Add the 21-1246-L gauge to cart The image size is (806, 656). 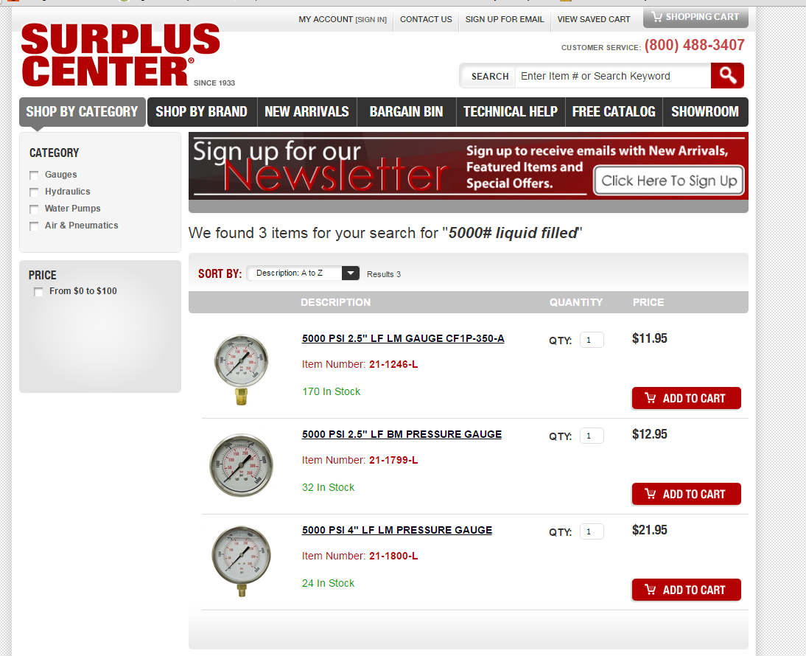click(x=686, y=398)
